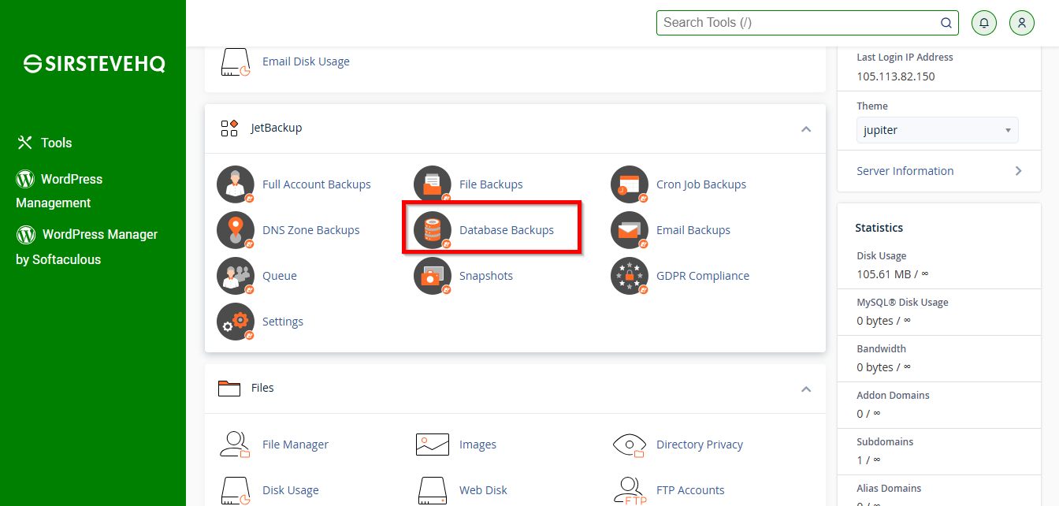Open the Email Disk Usage icon

(236, 61)
